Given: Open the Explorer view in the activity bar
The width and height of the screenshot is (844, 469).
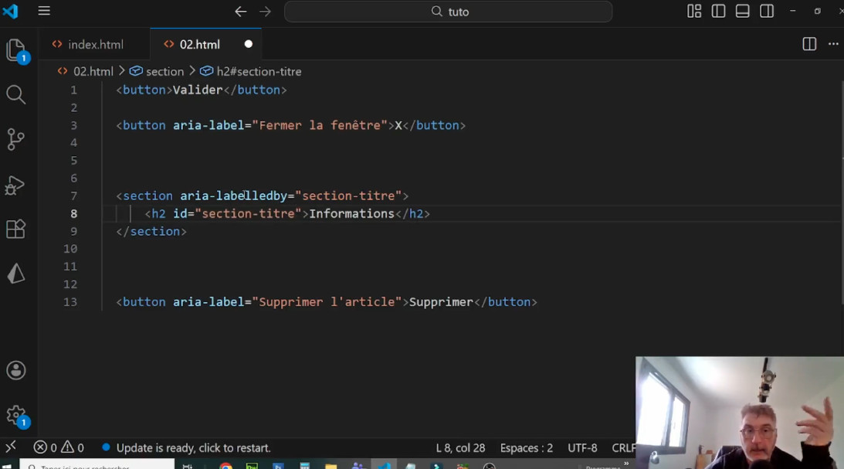Looking at the screenshot, I should pyautogui.click(x=16, y=50).
